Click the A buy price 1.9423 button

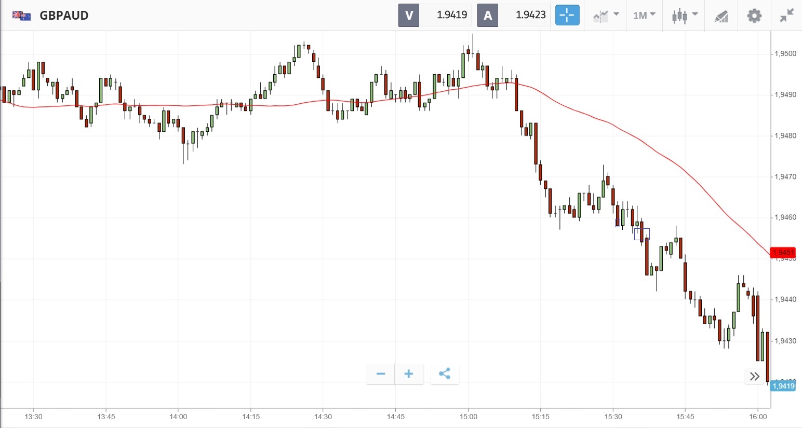[x=514, y=16]
